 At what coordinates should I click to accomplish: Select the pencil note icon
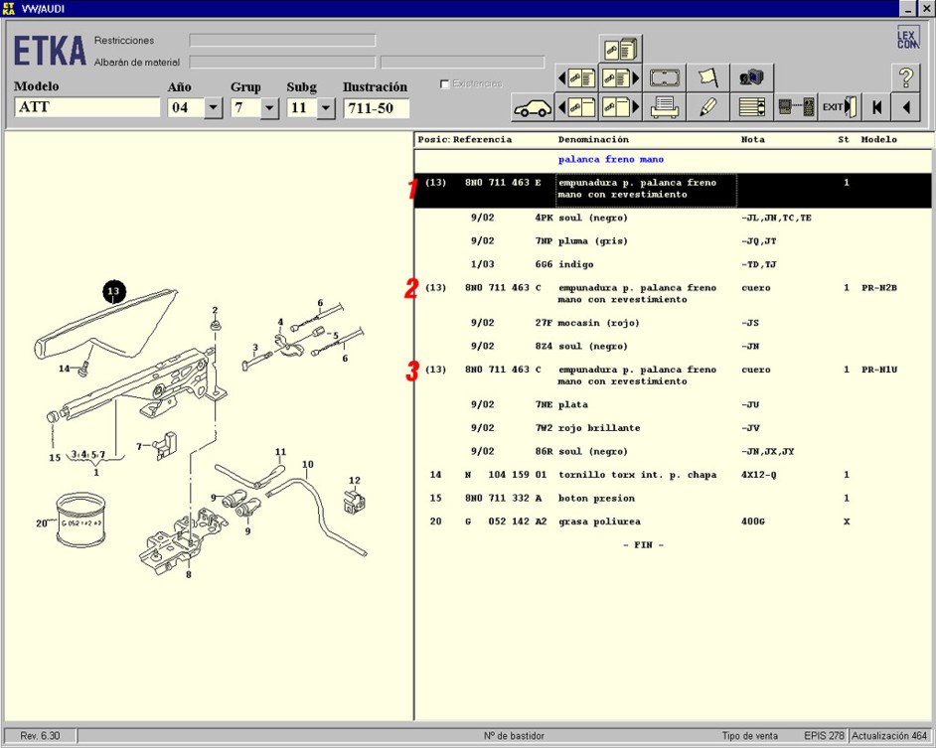pyautogui.click(x=708, y=107)
